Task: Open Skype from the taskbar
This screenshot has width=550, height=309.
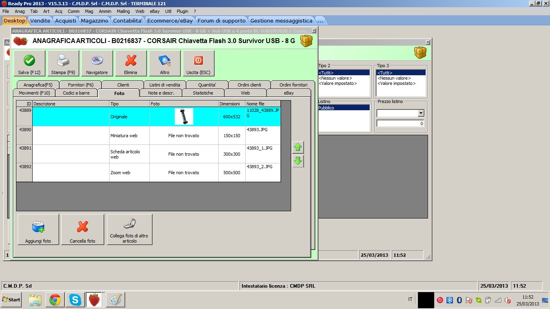Action: click(x=75, y=300)
